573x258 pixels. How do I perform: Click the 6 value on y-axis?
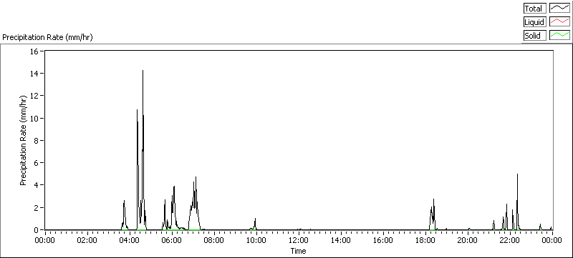pos(37,163)
